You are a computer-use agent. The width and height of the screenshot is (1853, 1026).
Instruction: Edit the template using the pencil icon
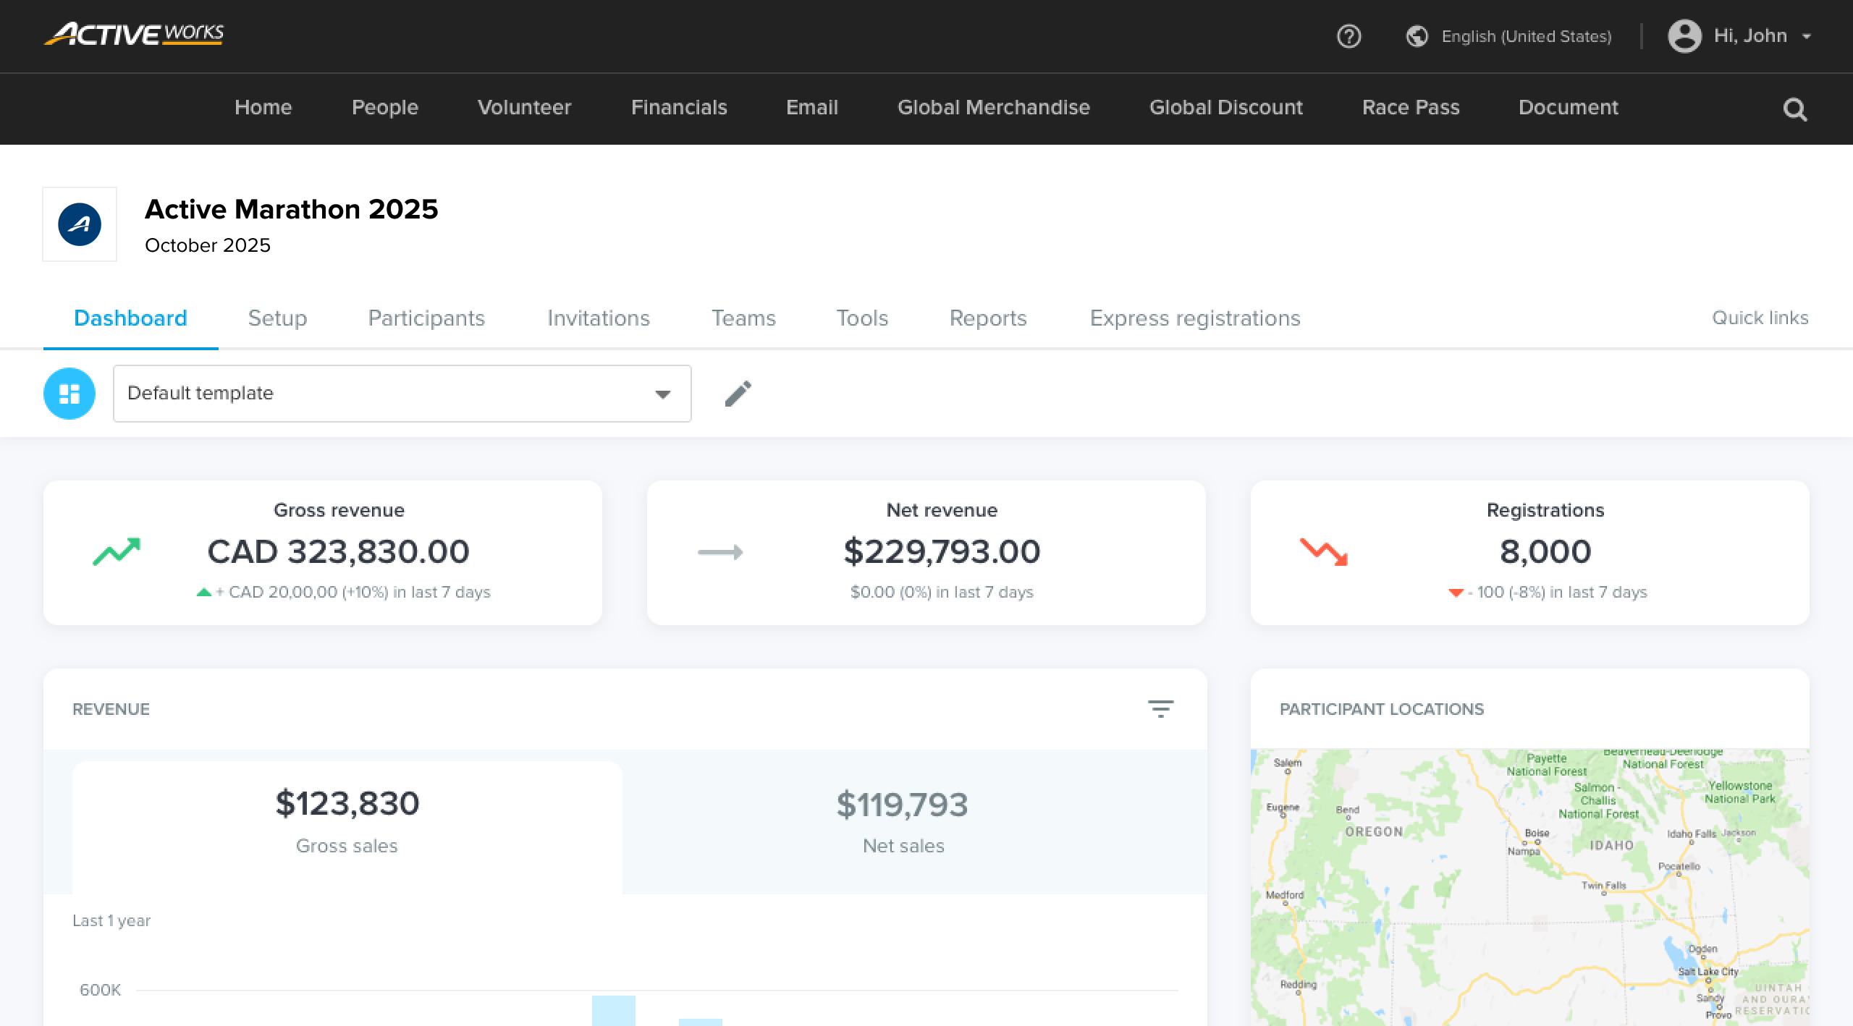(738, 393)
